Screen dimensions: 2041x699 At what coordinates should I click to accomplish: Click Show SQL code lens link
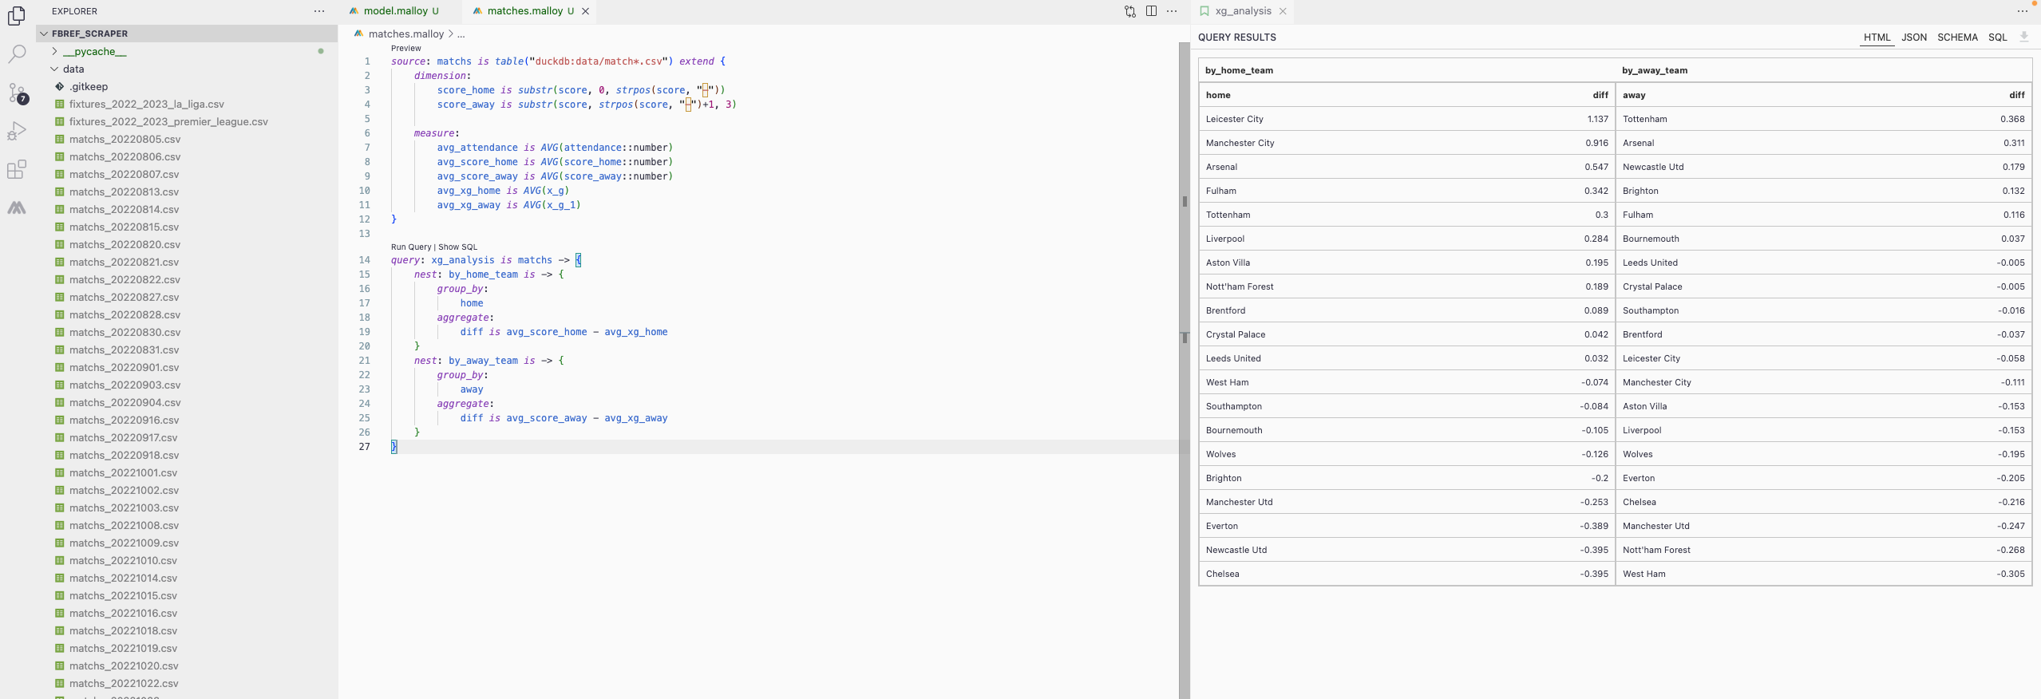457,247
